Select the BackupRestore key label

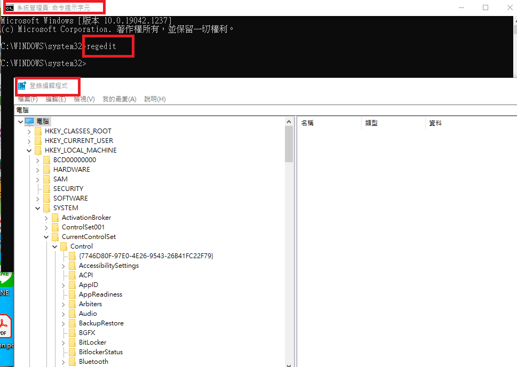point(101,323)
